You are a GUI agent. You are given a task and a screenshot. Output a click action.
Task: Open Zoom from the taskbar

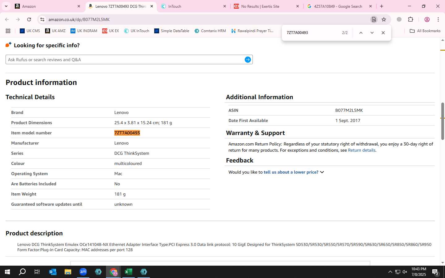coord(83,272)
